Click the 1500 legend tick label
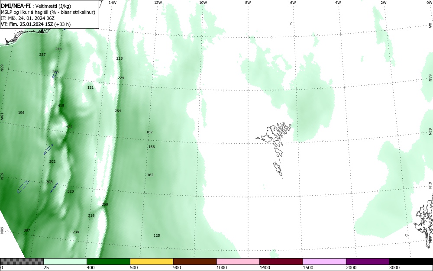Viewport: 433px width, 271px height. [308, 268]
